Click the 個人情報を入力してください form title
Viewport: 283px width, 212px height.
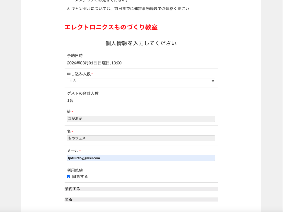coord(141,43)
